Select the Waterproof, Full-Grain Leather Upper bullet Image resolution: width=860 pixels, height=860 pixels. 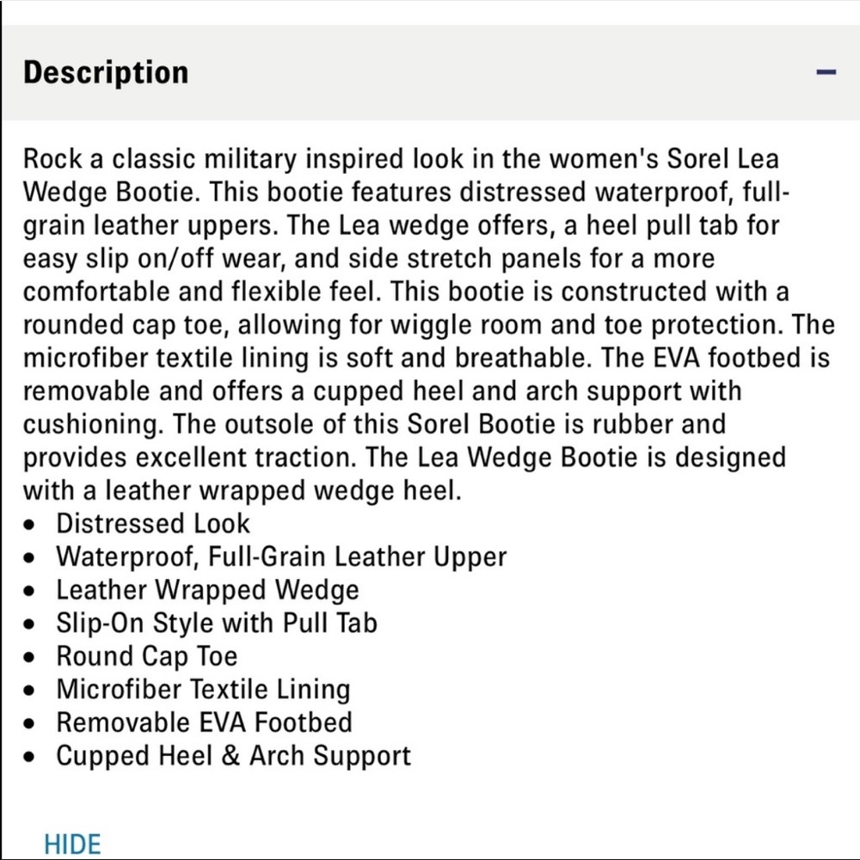[281, 556]
